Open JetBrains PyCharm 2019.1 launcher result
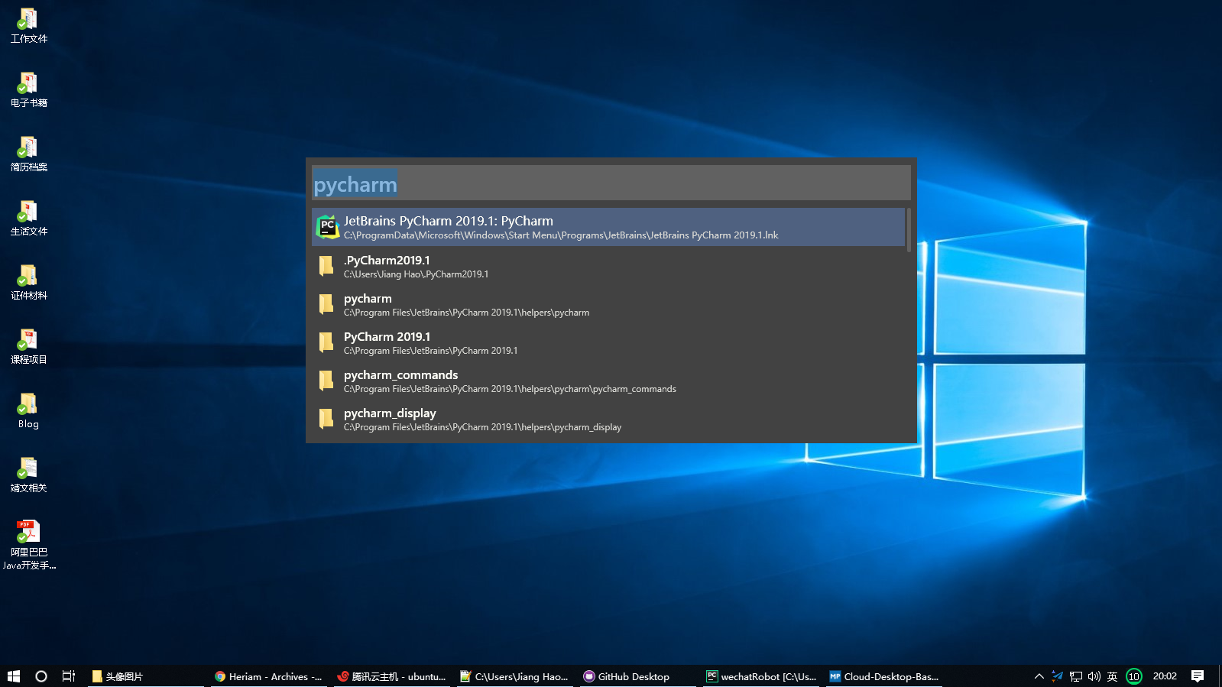This screenshot has height=687, width=1222. [608, 227]
